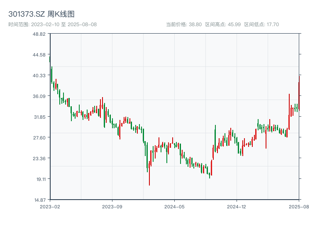The image size is (332, 249).
Task: Select the 2023-02 x-axis date label
Action: click(x=50, y=206)
